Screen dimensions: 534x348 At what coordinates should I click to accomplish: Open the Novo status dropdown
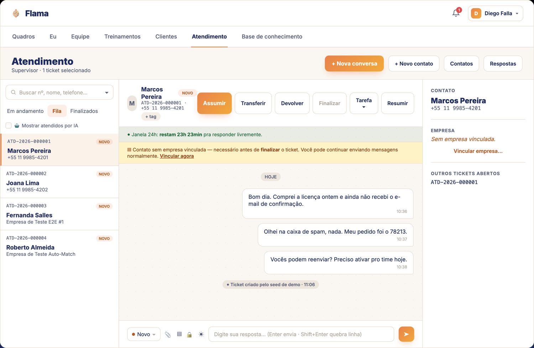(144, 334)
